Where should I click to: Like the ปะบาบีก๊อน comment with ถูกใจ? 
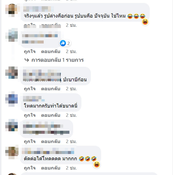tap(30, 89)
